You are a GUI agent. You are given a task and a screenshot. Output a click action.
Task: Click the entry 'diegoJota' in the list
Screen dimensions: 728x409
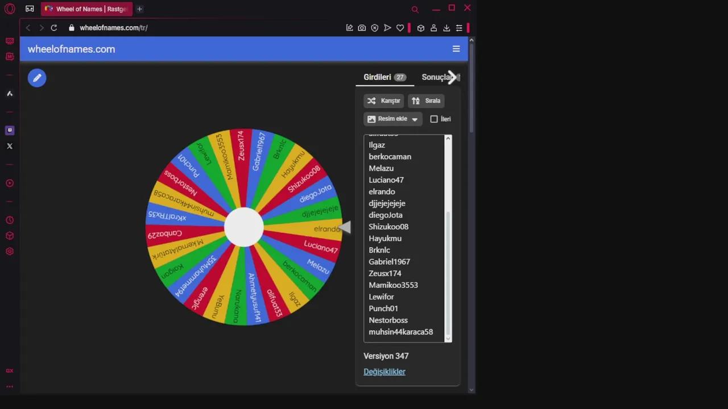[x=386, y=215]
